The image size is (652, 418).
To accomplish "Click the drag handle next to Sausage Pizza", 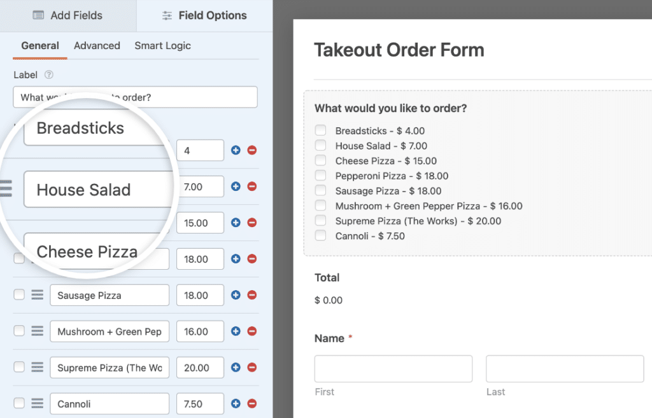I will (x=38, y=295).
